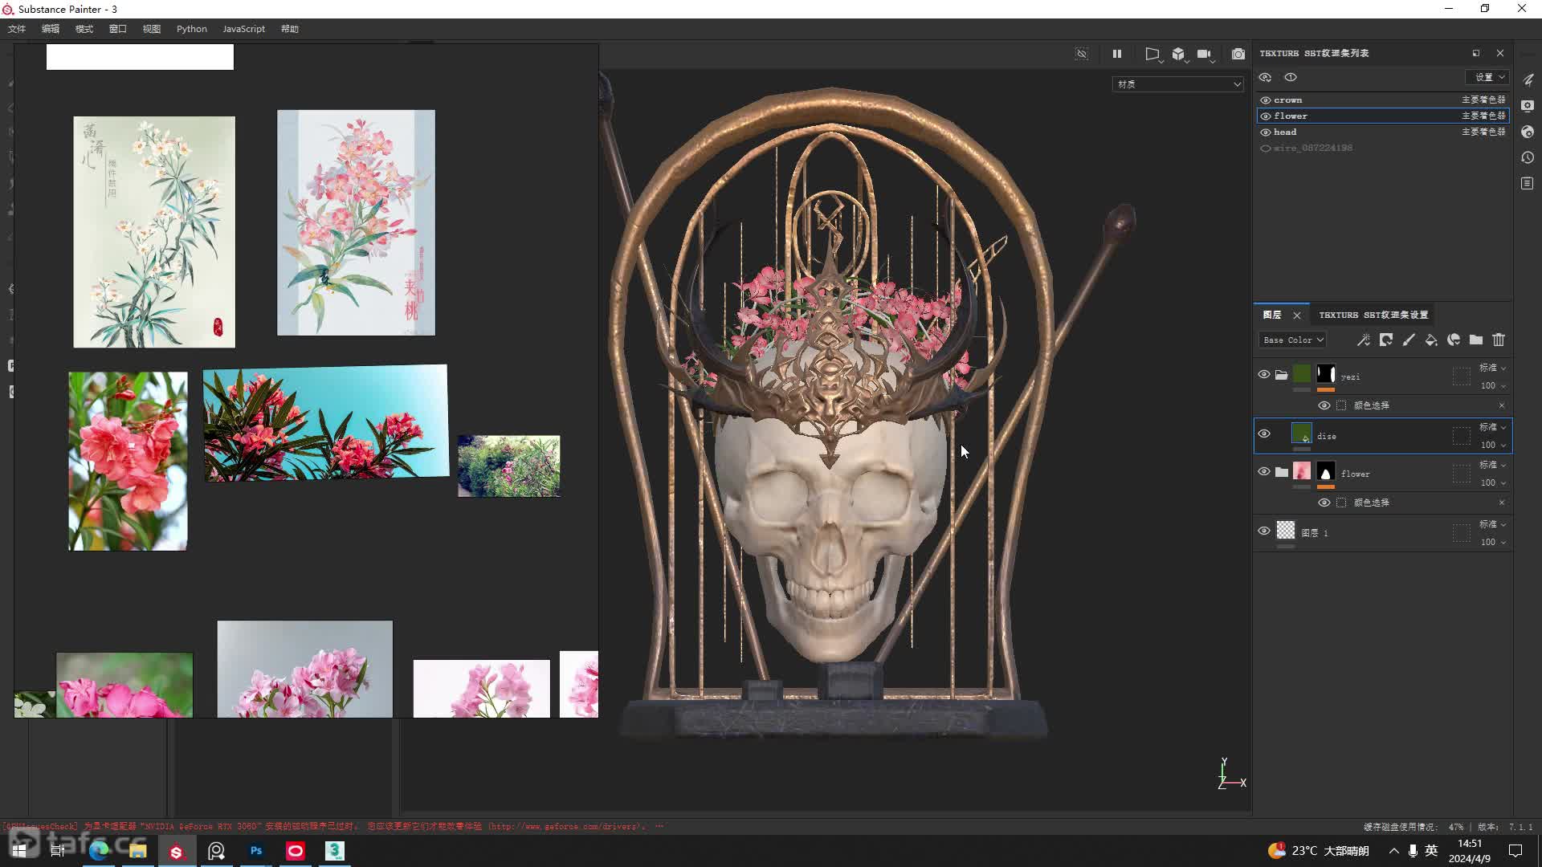Open the brush properties sidebar icon
Screen dimensions: 1542x867
pyautogui.click(x=1528, y=79)
